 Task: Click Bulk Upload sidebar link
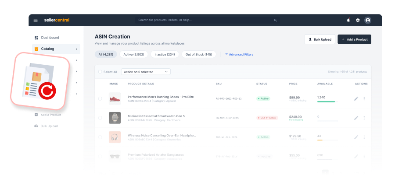(49, 126)
